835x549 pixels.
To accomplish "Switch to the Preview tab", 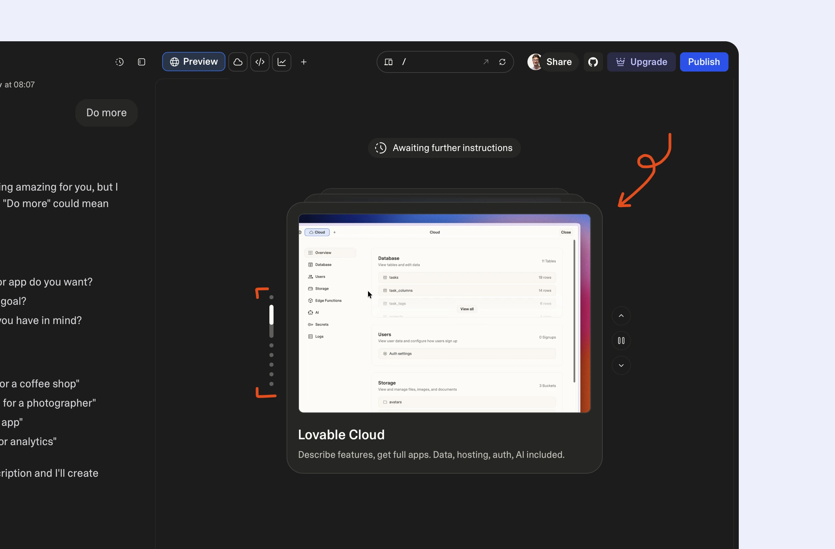I will tap(194, 62).
